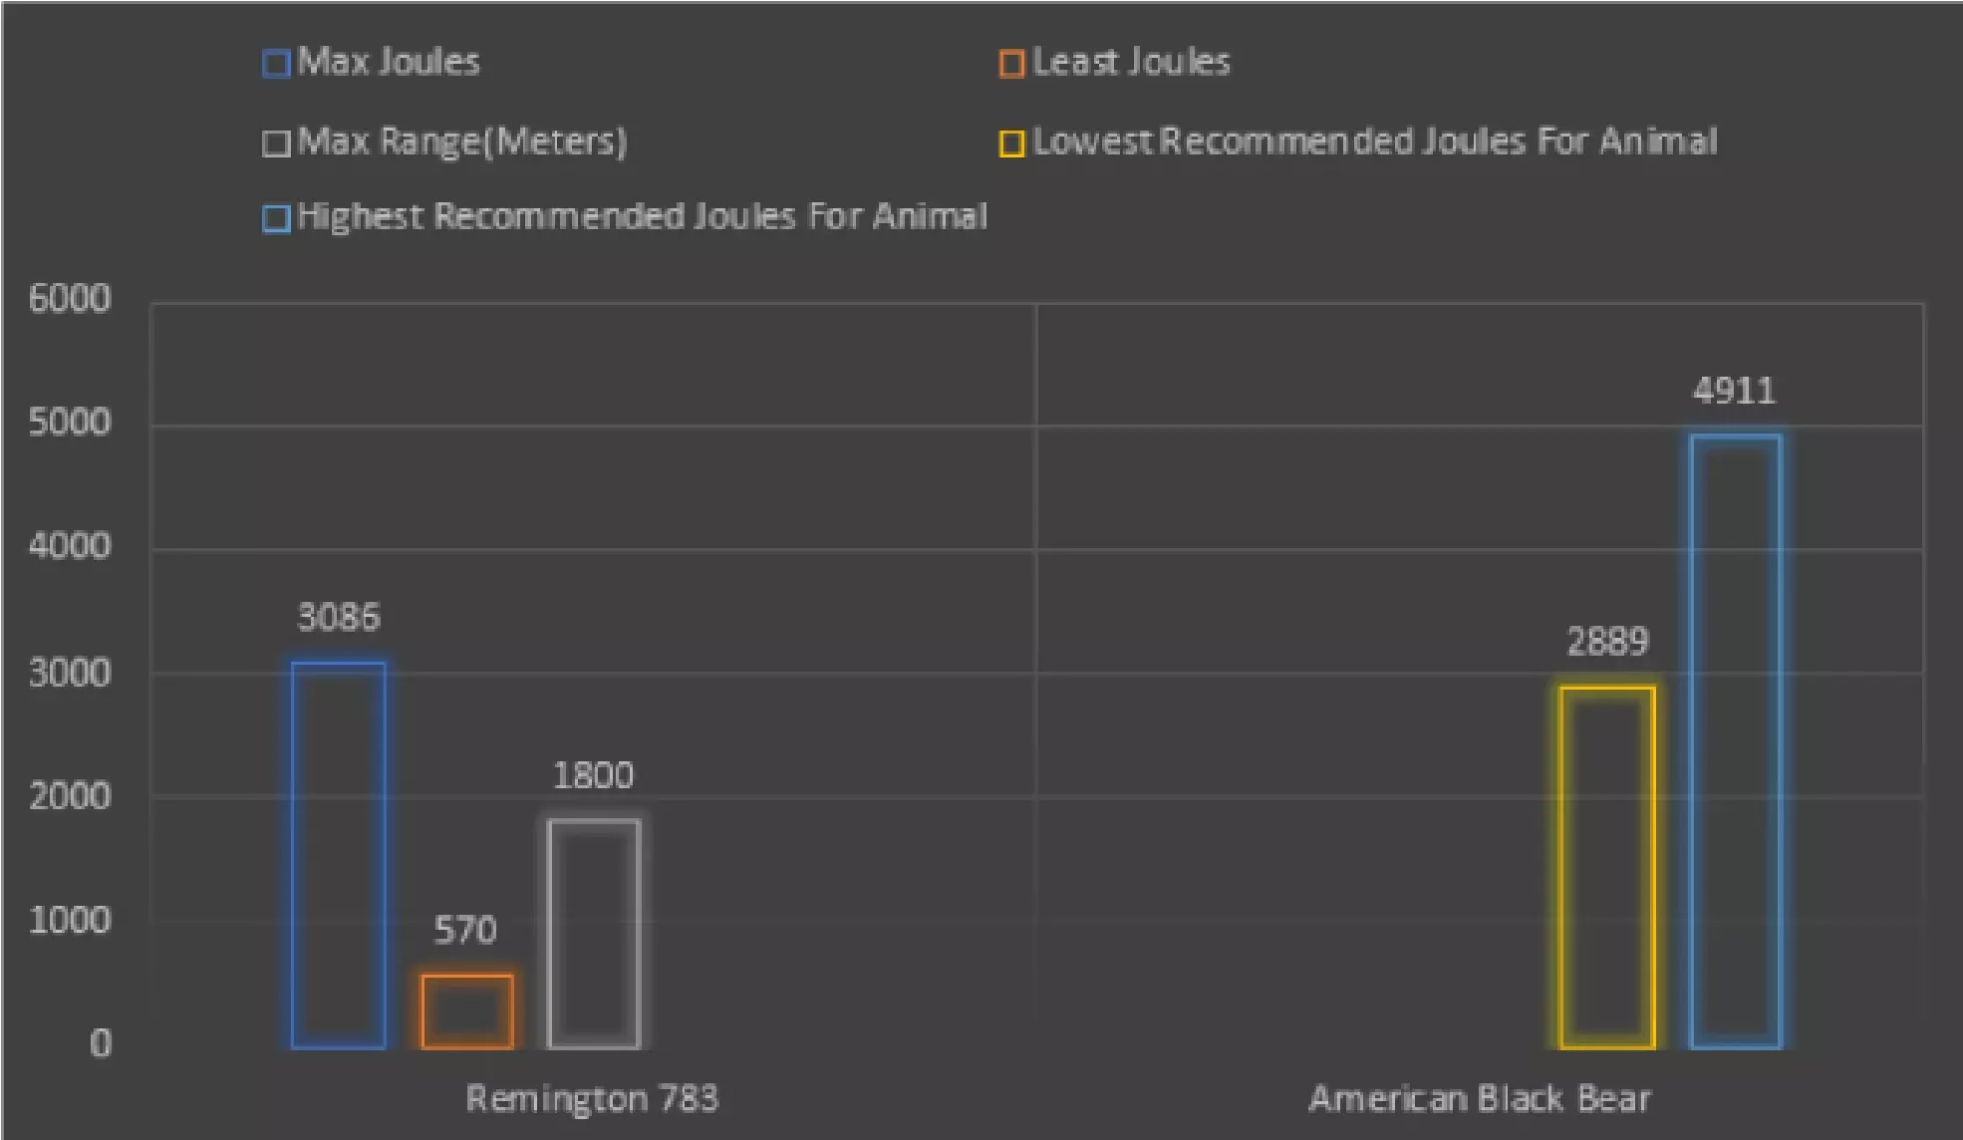Select the 'American Black Bear' axis label
The height and width of the screenshot is (1140, 1963).
point(1480,1098)
